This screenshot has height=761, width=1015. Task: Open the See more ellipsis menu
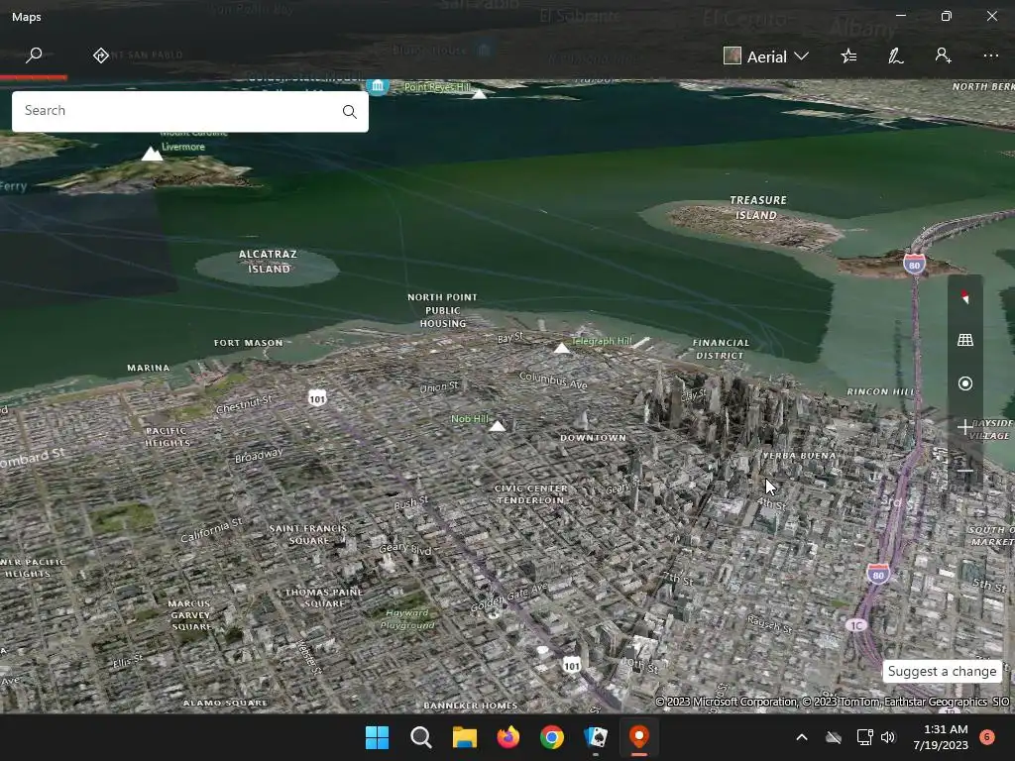[x=991, y=55]
